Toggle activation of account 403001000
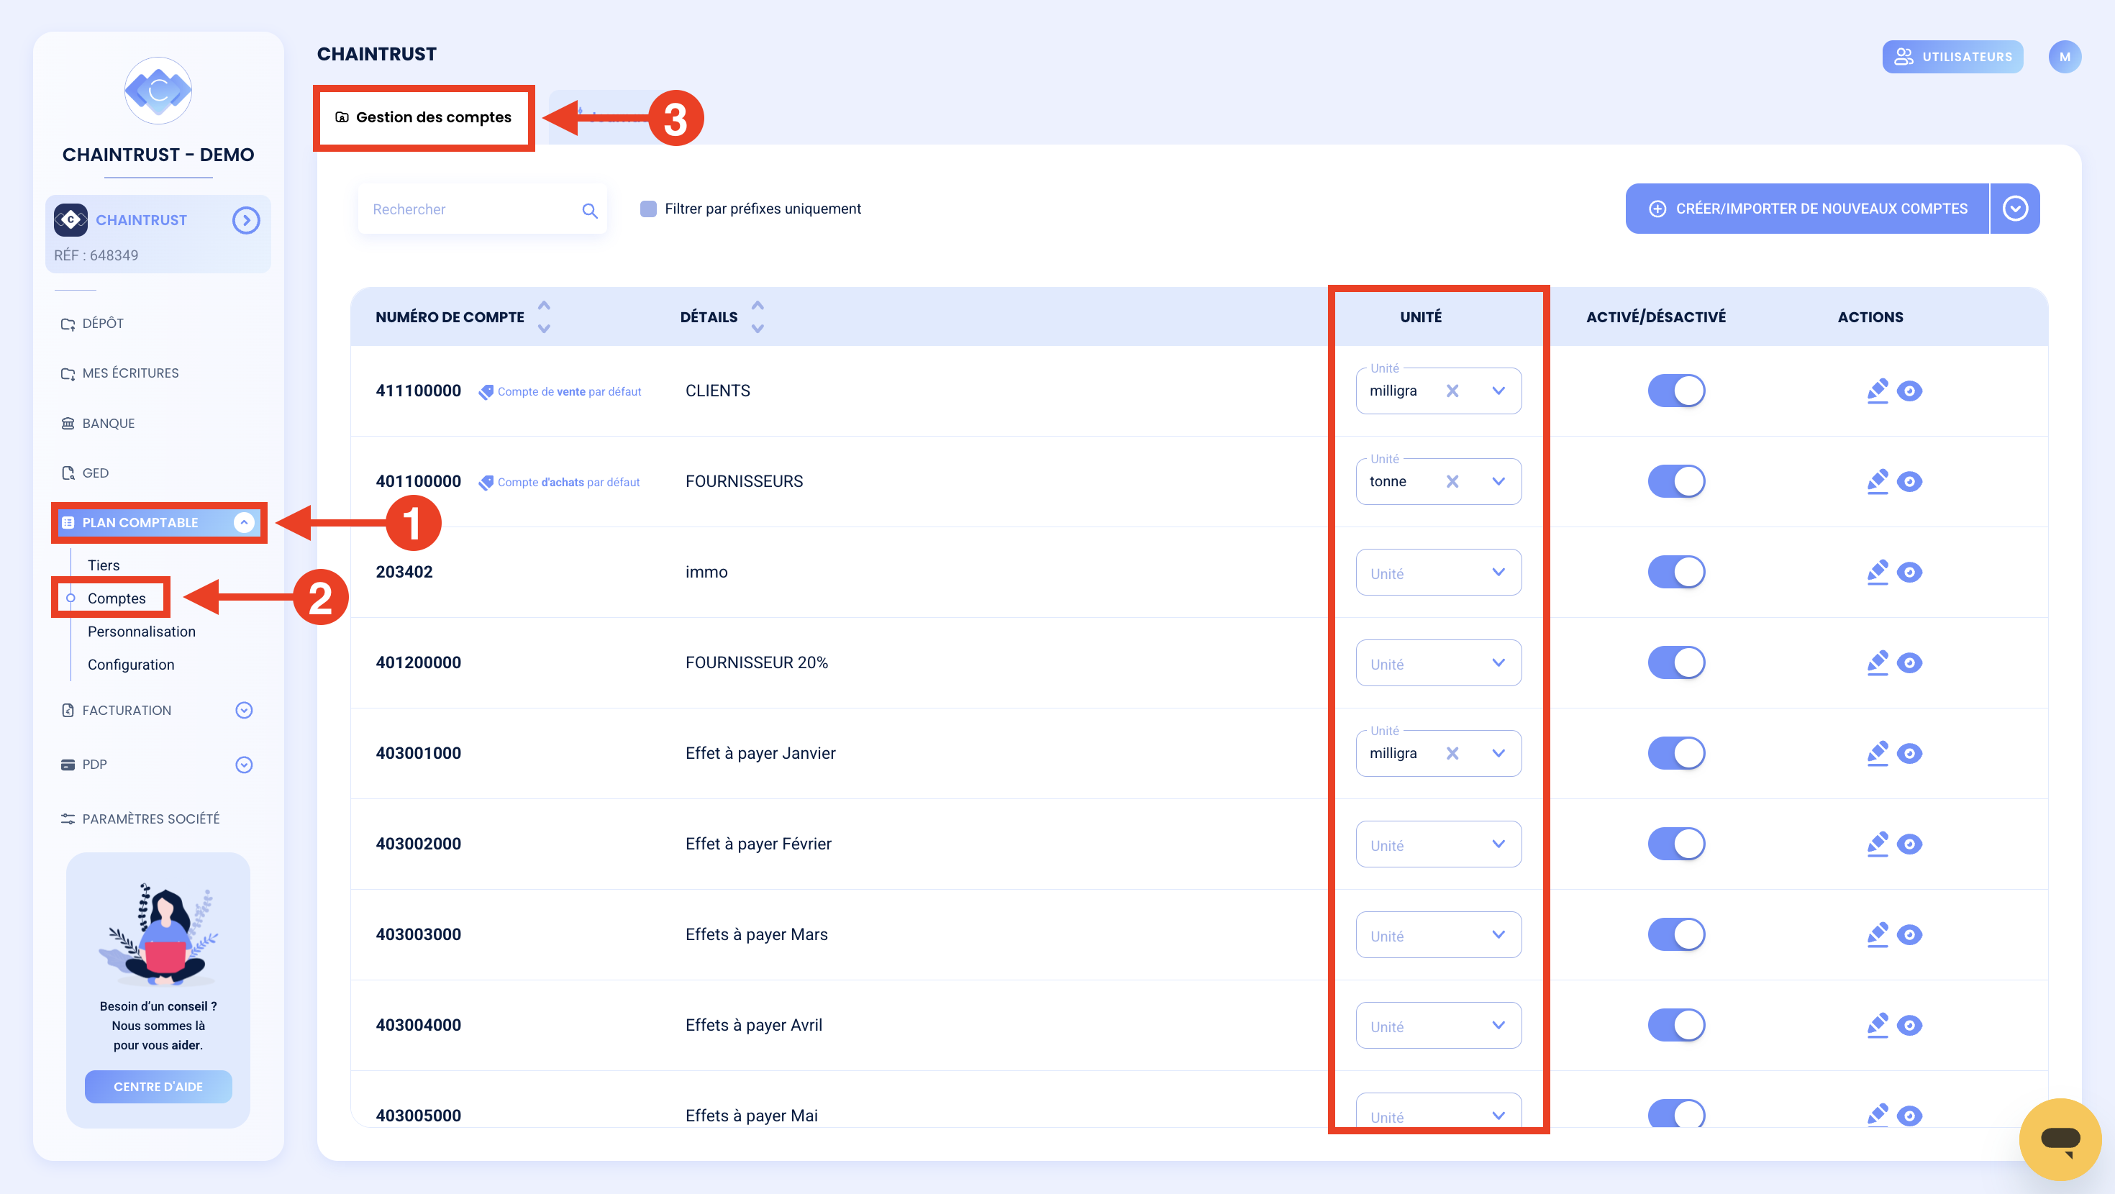Image resolution: width=2115 pixels, height=1194 pixels. 1675,753
